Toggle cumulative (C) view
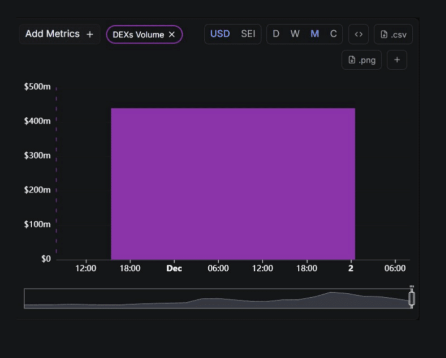 (333, 34)
